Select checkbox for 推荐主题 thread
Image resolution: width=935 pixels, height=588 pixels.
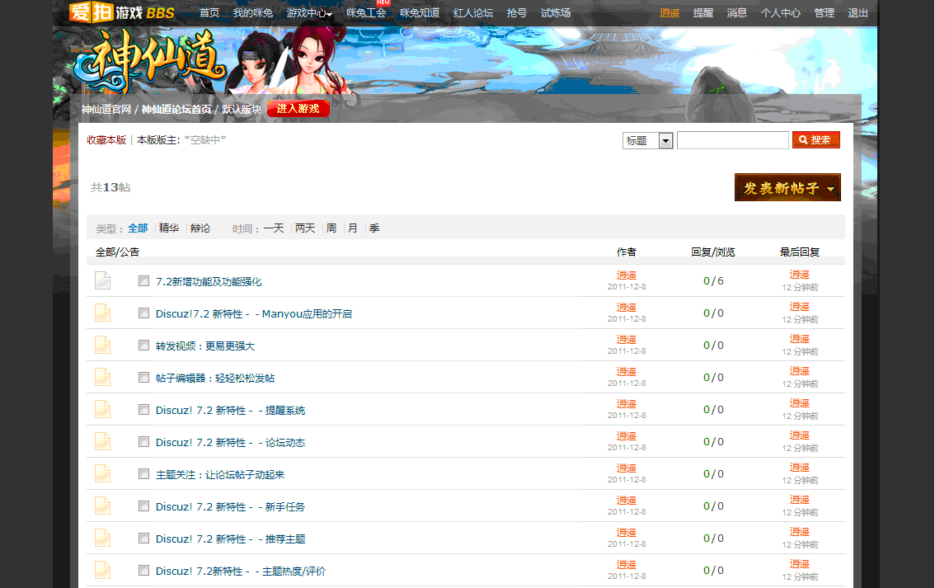[143, 539]
